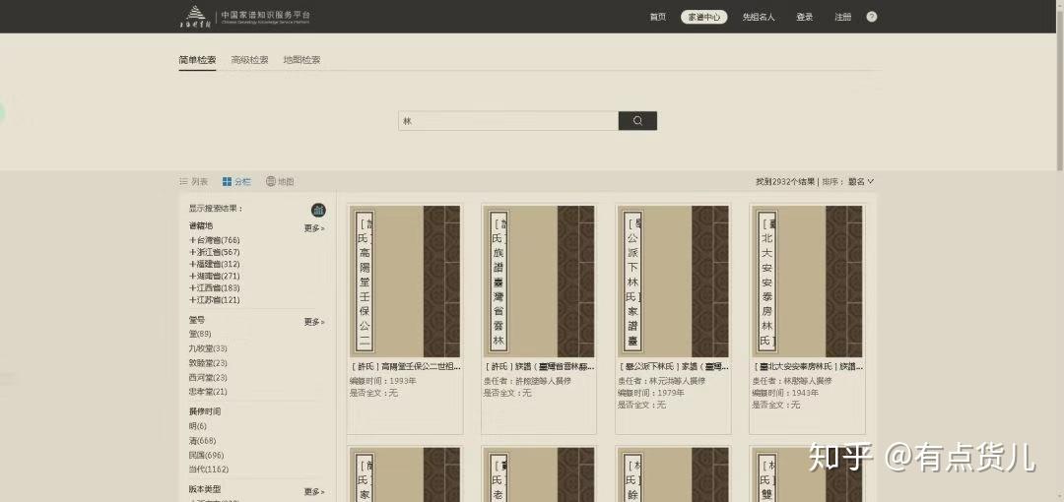
Task: Click the 登录 login link
Action: 805,17
